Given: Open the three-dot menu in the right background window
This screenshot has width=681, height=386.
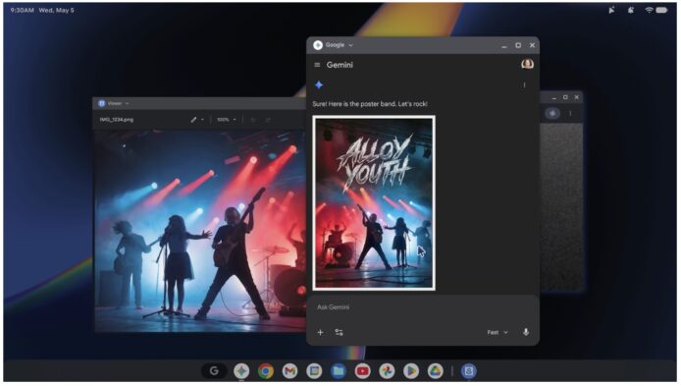Looking at the screenshot, I should click(x=570, y=114).
